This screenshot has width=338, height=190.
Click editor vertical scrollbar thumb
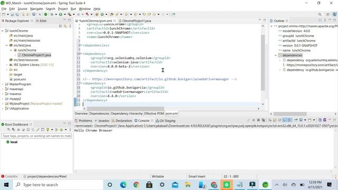(263, 62)
